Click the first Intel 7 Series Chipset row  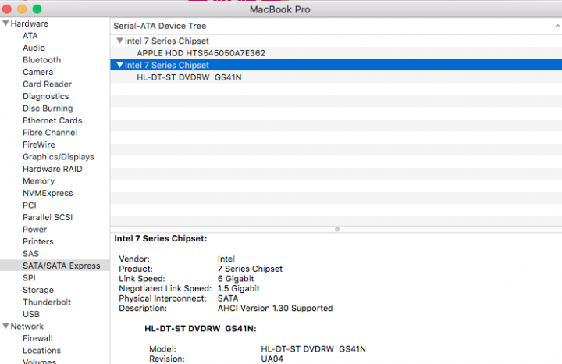tap(336, 41)
